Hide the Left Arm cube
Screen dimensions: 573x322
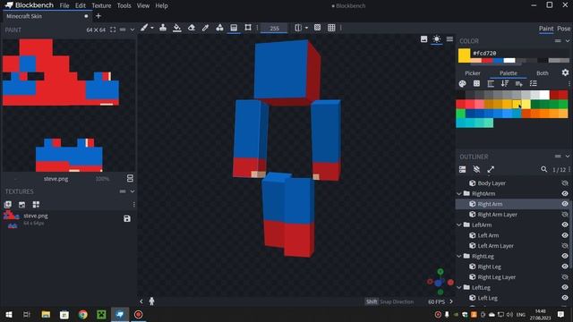(x=565, y=235)
